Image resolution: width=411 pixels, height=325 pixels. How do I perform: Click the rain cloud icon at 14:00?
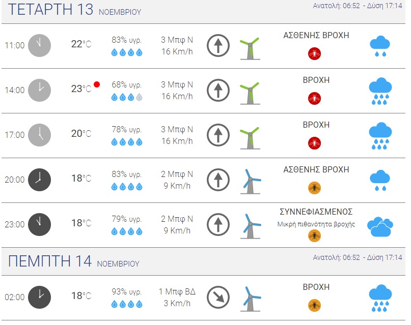[x=380, y=91]
